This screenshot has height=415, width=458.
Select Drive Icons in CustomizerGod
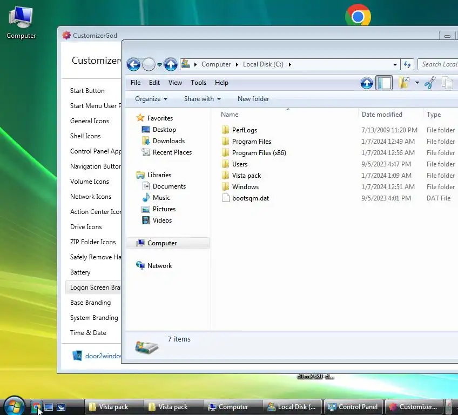[x=86, y=227]
